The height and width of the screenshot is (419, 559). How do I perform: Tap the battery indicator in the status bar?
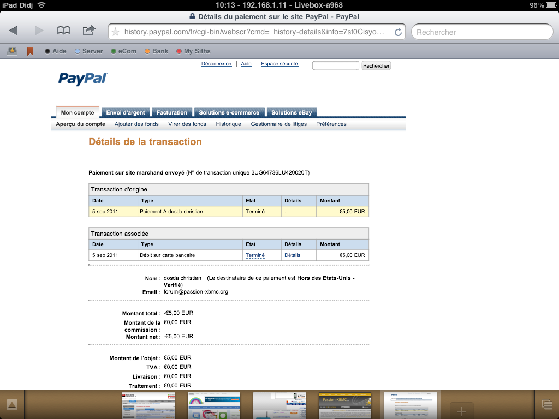tap(551, 5)
